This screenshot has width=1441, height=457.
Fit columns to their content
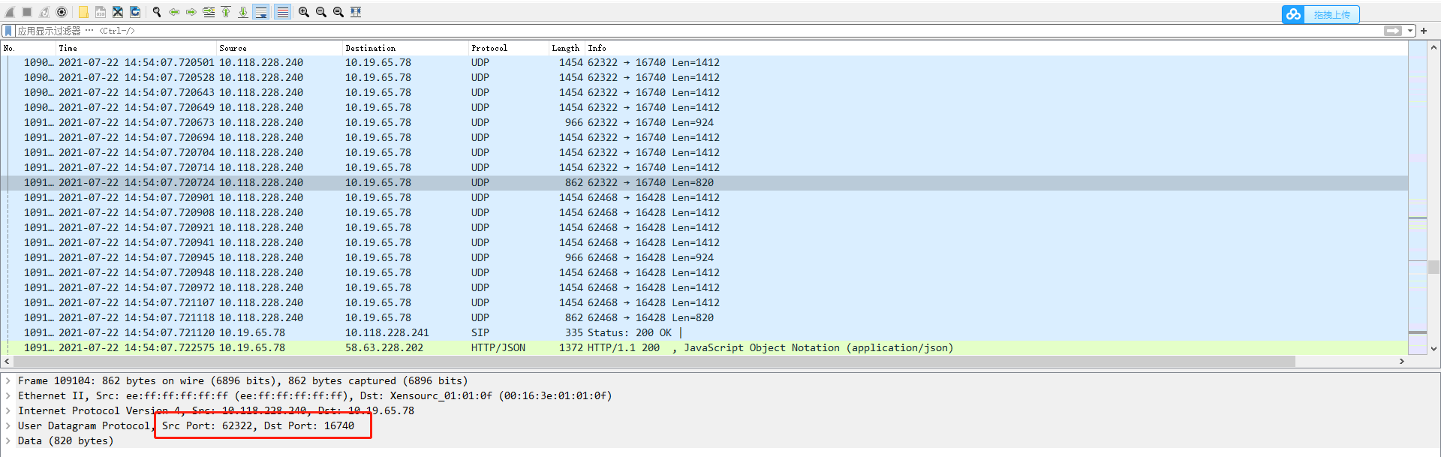(x=356, y=12)
